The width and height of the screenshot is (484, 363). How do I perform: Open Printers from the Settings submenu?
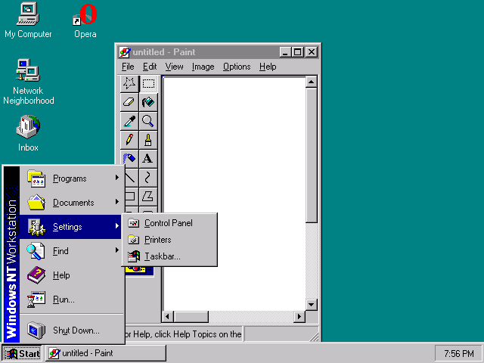coord(169,240)
